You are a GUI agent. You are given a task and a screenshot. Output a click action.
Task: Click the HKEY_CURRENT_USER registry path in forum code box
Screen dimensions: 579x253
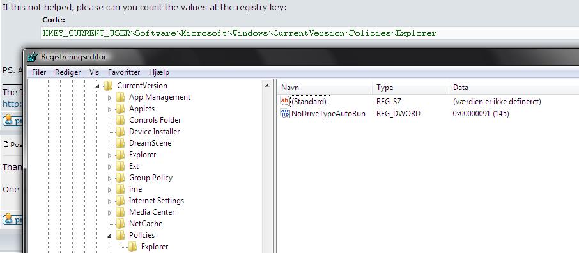(x=240, y=33)
